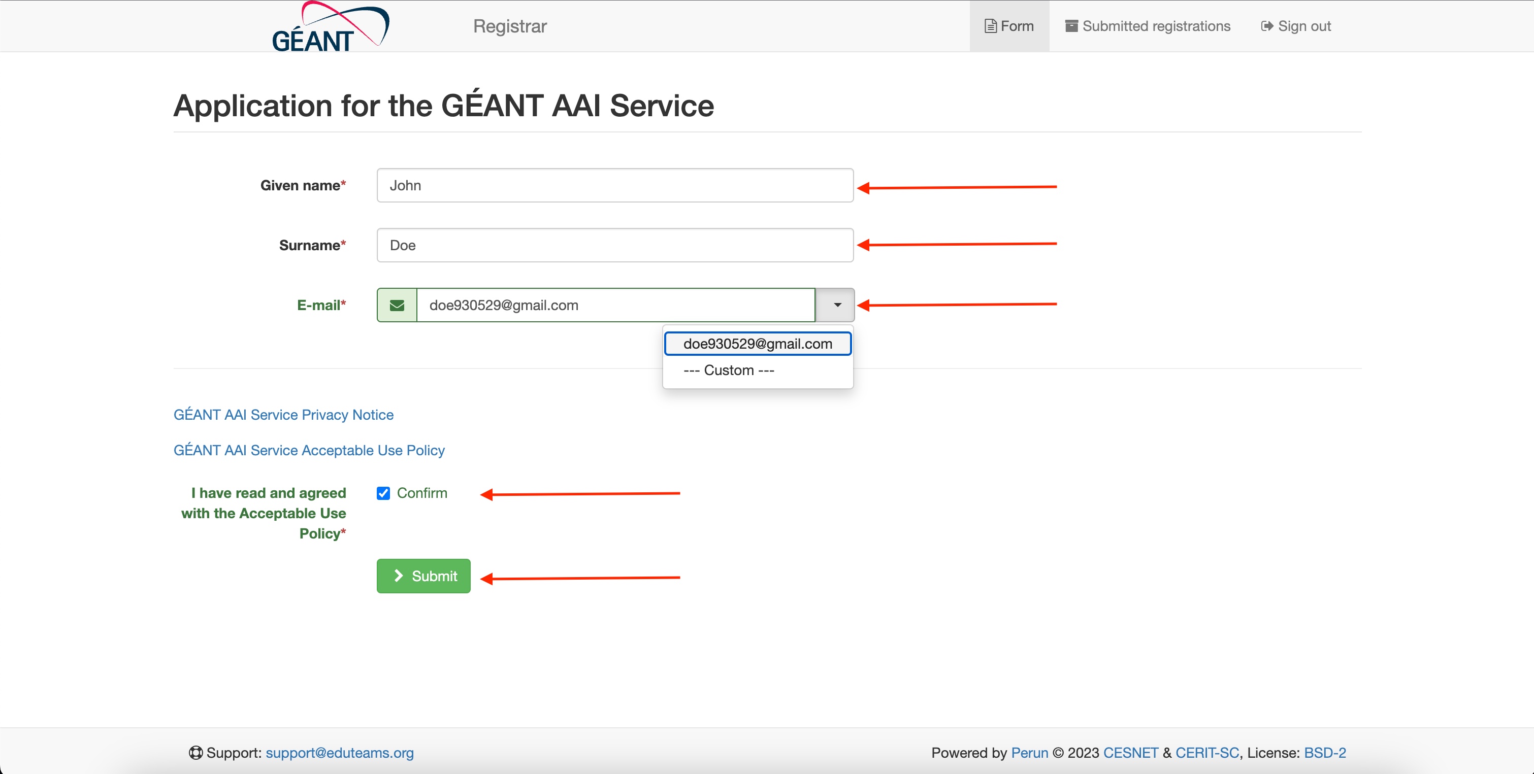Choose the --- Custom --- e-mail option
The width and height of the screenshot is (1534, 774).
[x=758, y=371]
